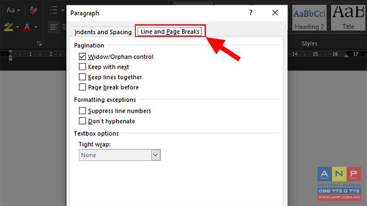Viewport: 367px width, 206px height.
Task: Click the bullet list icon
Action: pyautogui.click(x=53, y=10)
